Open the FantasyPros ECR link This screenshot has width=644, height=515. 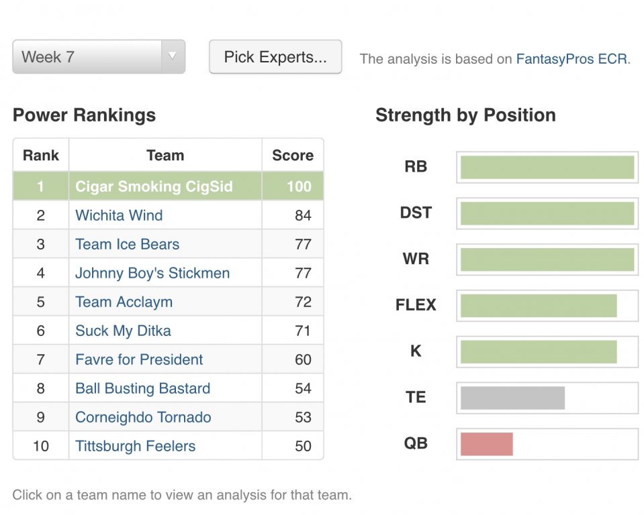(x=573, y=59)
